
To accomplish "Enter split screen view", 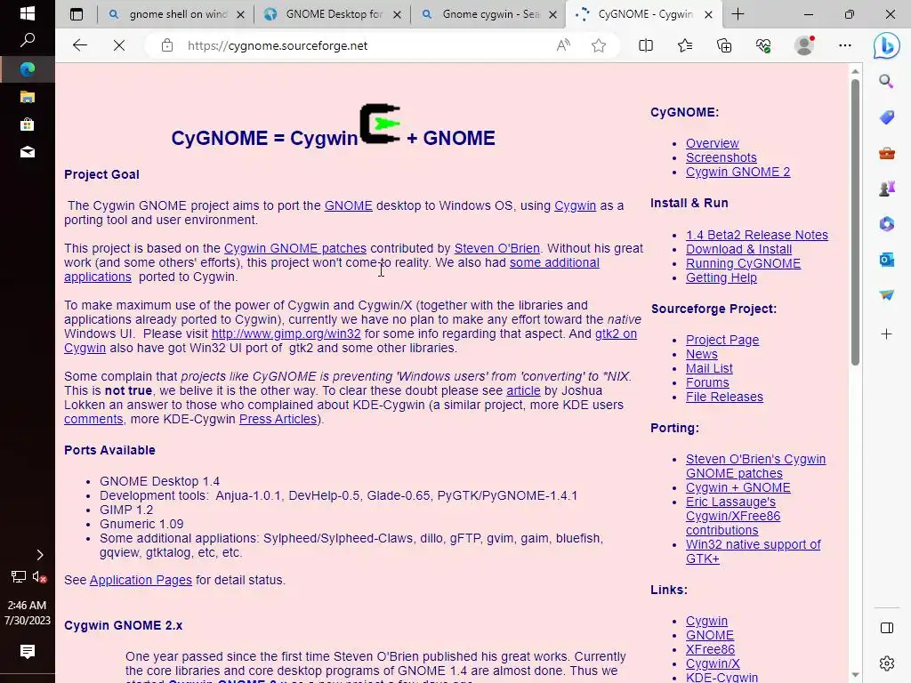I will 646,45.
